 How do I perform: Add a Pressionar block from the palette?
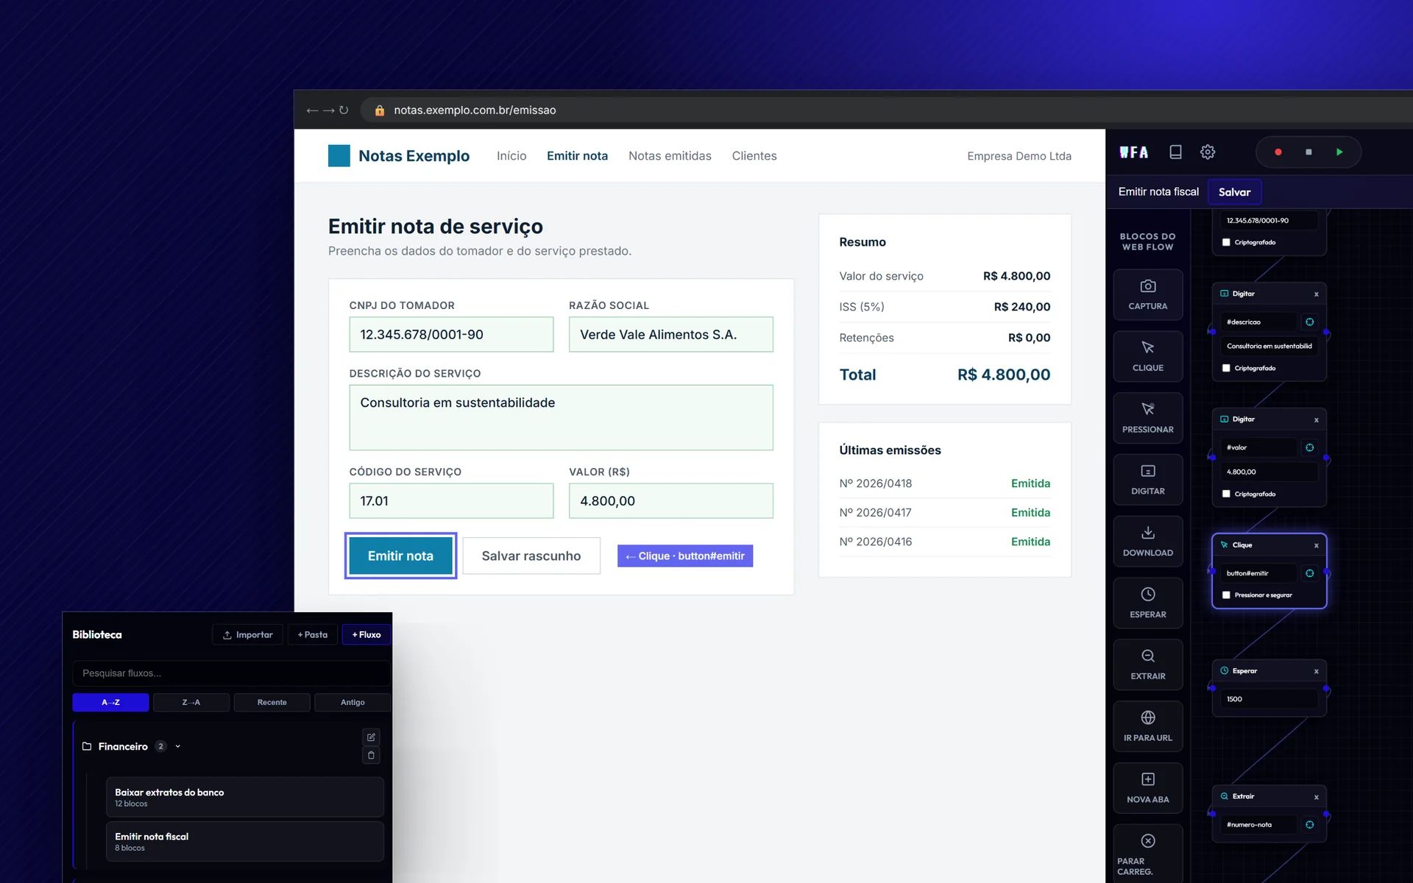point(1147,418)
